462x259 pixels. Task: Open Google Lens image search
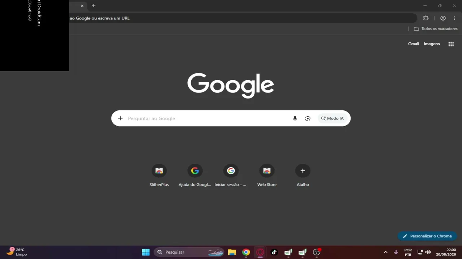click(308, 118)
